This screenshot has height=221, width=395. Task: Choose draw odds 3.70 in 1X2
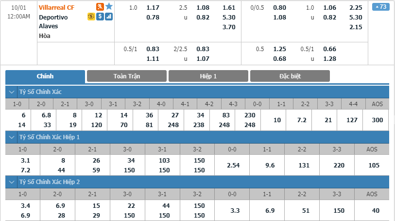coord(229,27)
